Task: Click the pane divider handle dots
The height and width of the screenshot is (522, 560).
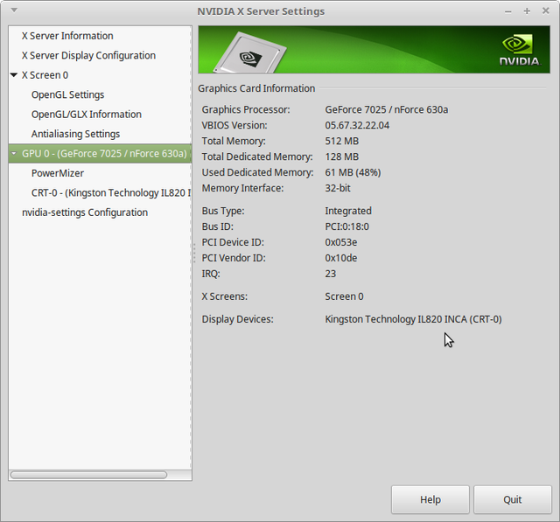Action: pyautogui.click(x=194, y=253)
